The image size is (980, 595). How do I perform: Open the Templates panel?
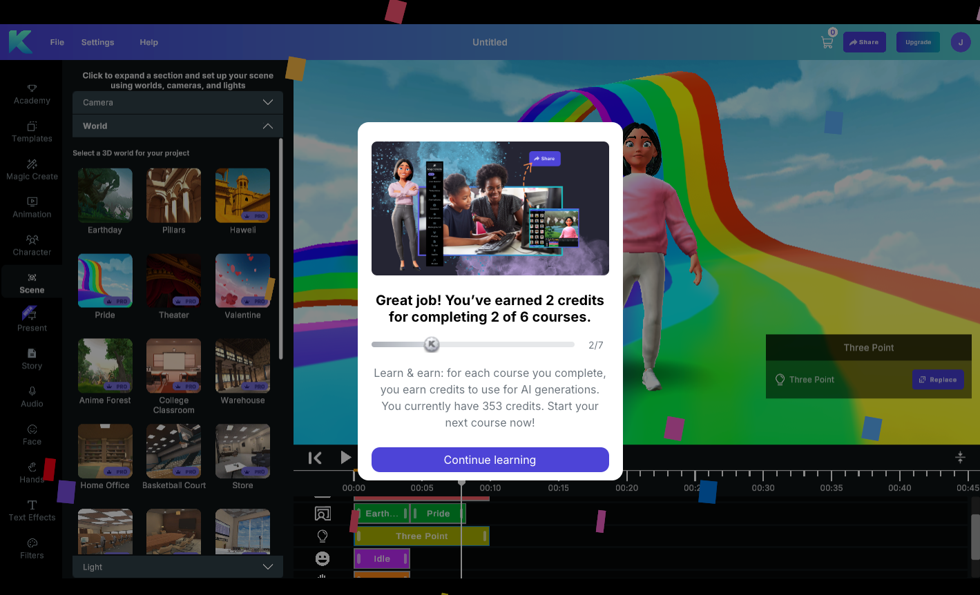[x=32, y=132]
